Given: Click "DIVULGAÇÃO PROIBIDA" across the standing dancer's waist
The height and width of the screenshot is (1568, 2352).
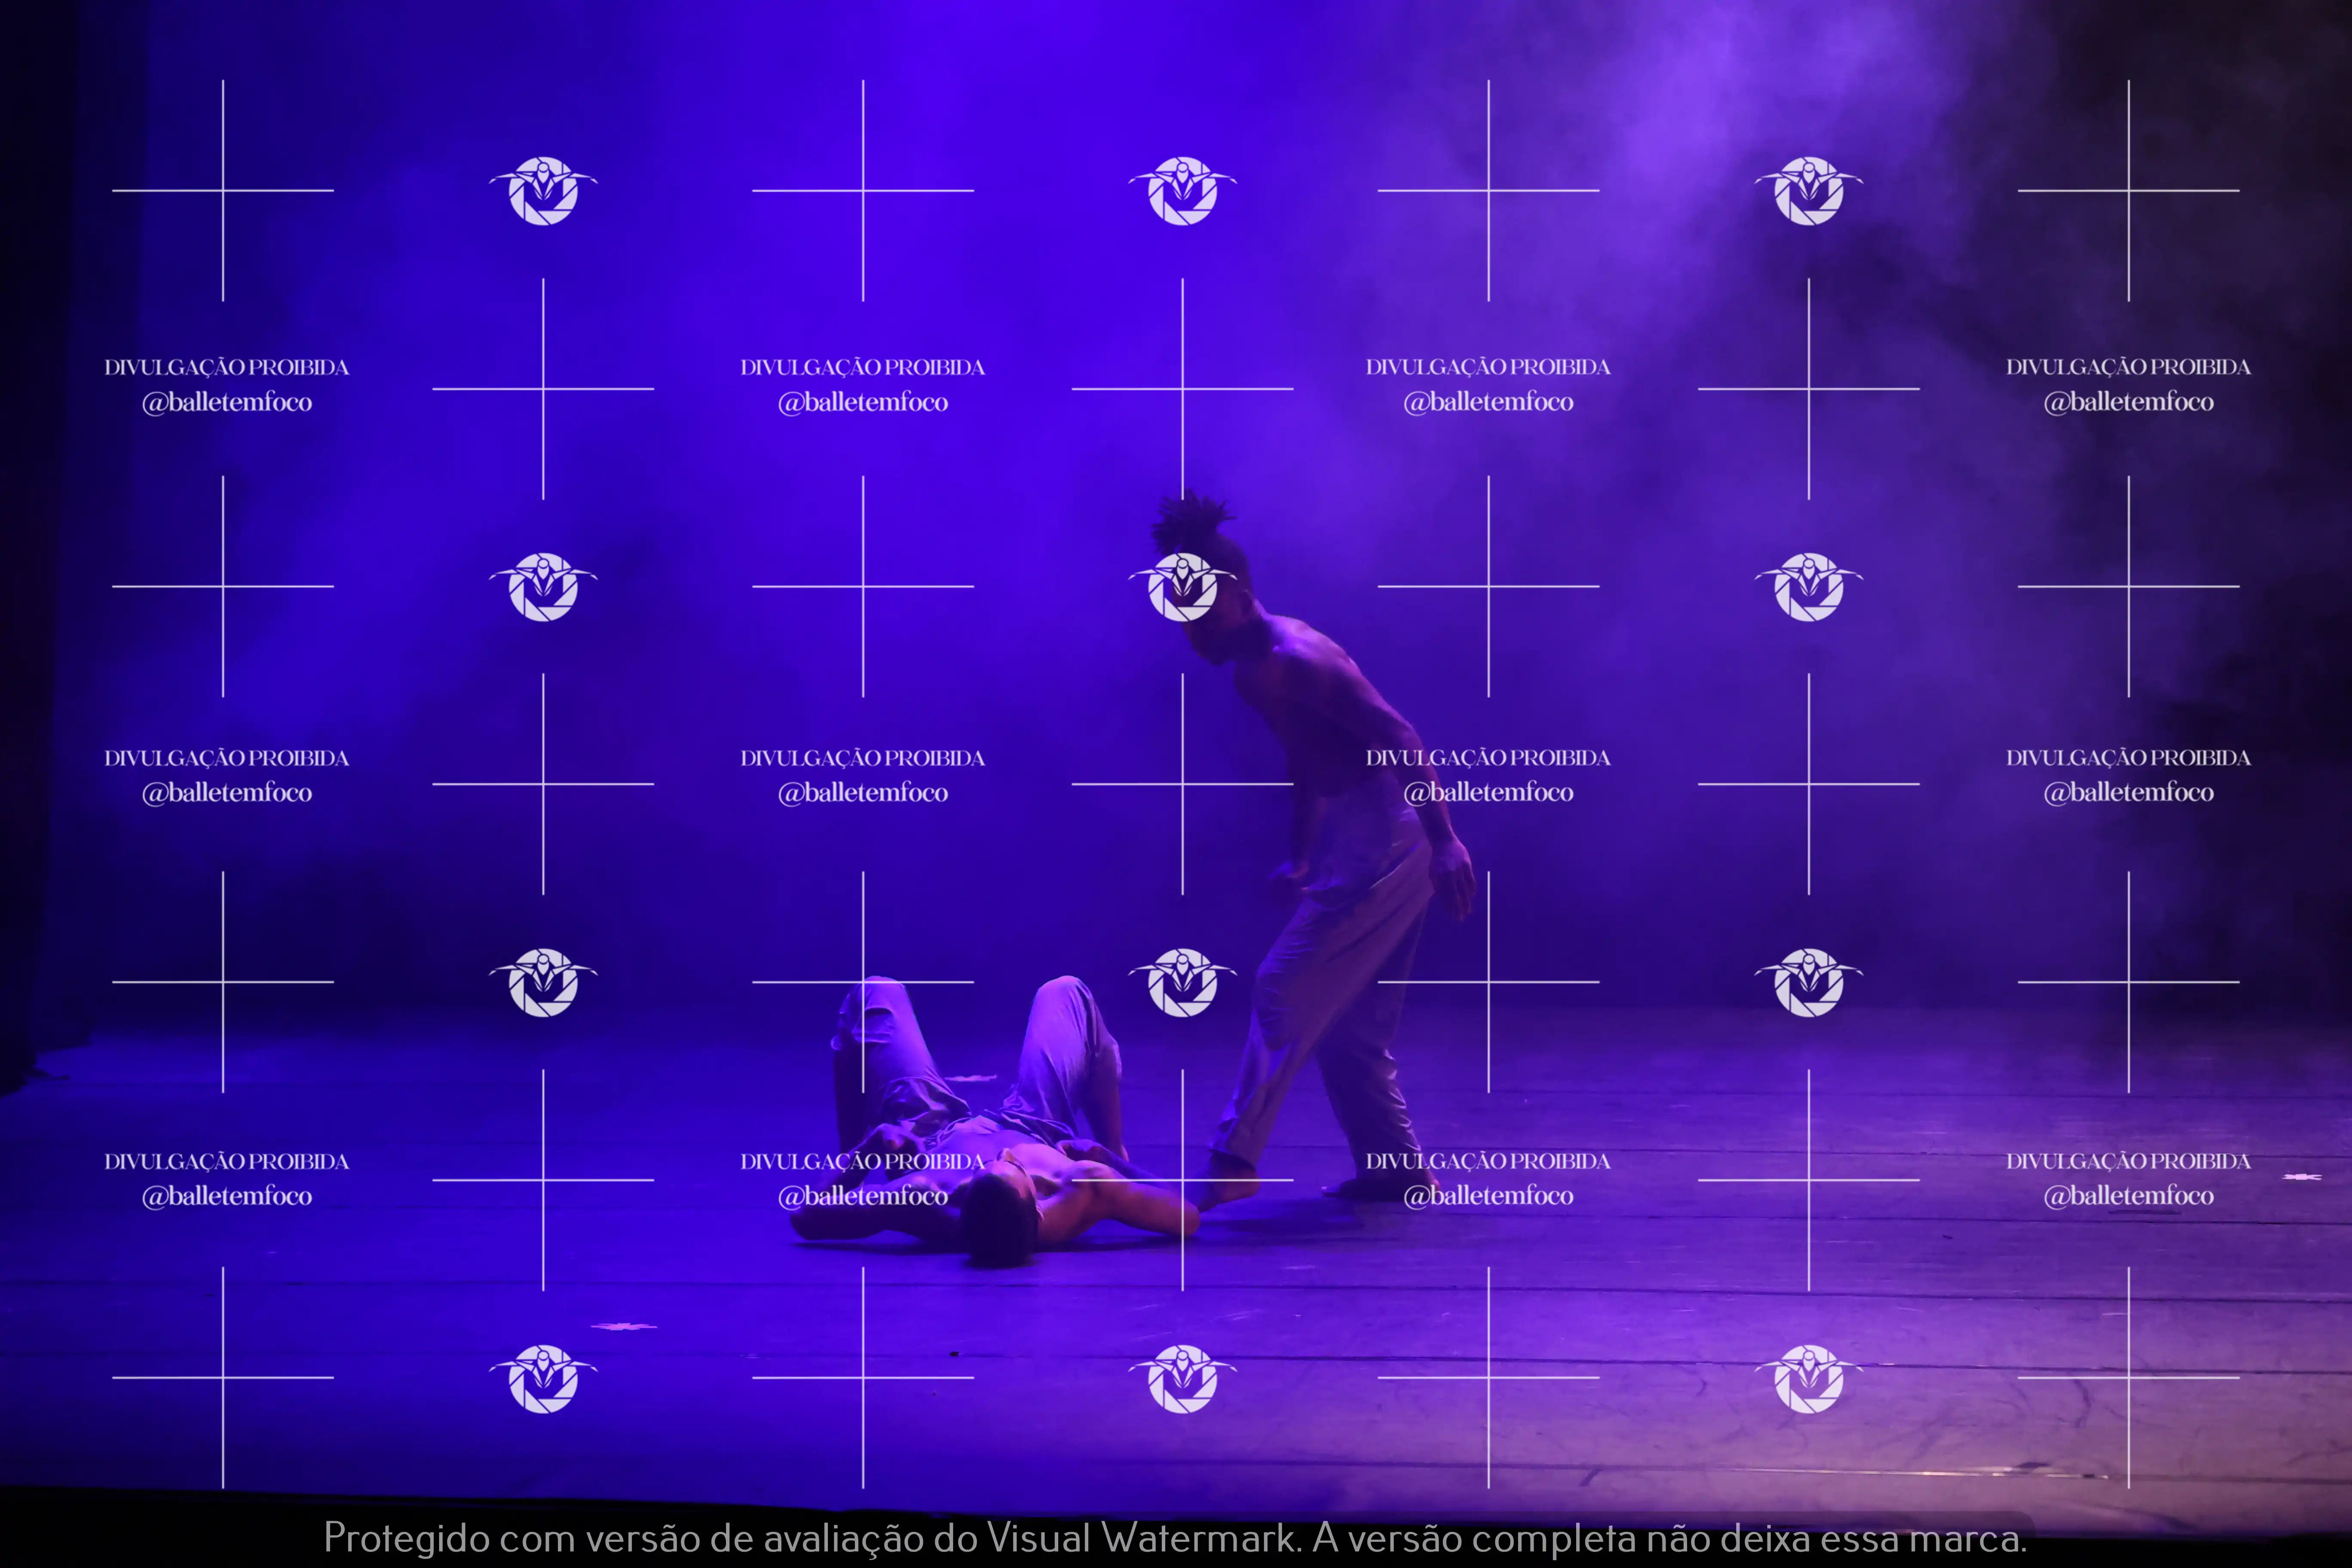Looking at the screenshot, I should click(x=1488, y=758).
